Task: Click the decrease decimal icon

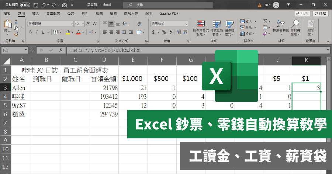Action: 185,32
